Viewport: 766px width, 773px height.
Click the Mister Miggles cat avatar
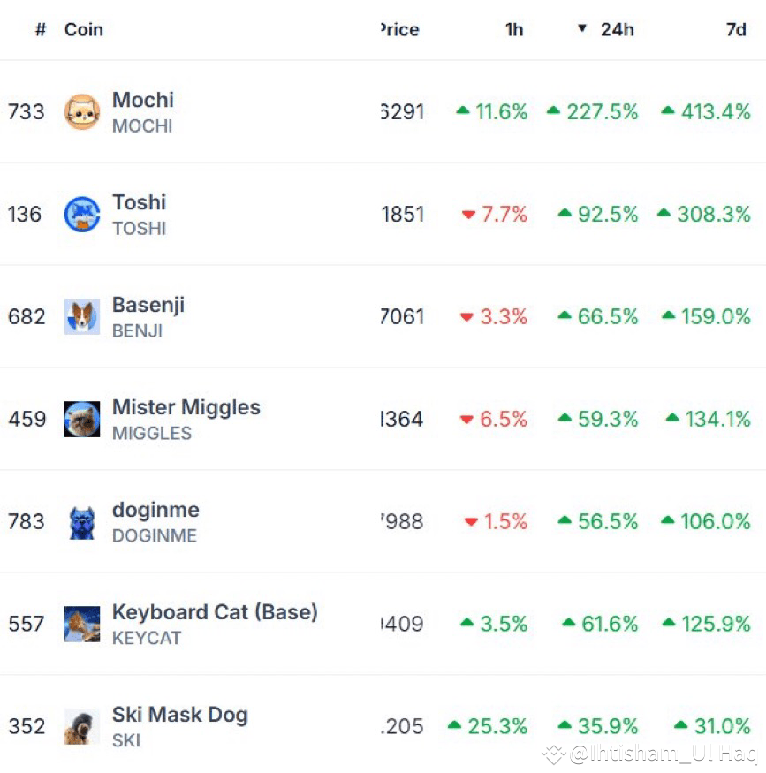coord(83,419)
